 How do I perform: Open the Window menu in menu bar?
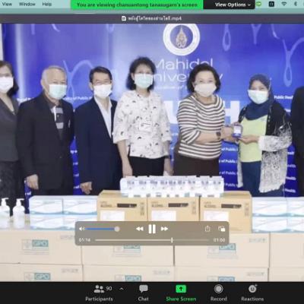click(27, 4)
